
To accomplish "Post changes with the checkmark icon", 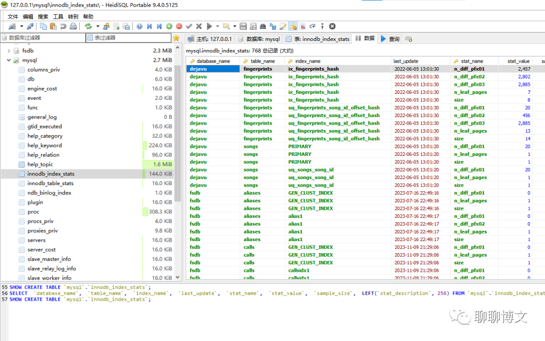I will coord(189,26).
